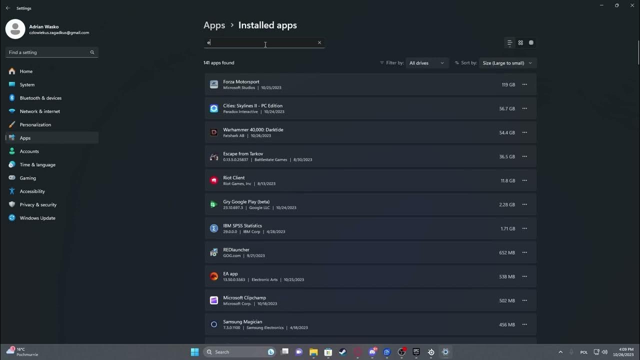Click the Cities: Skylines II app icon
640x360 pixels.
pos(214,108)
